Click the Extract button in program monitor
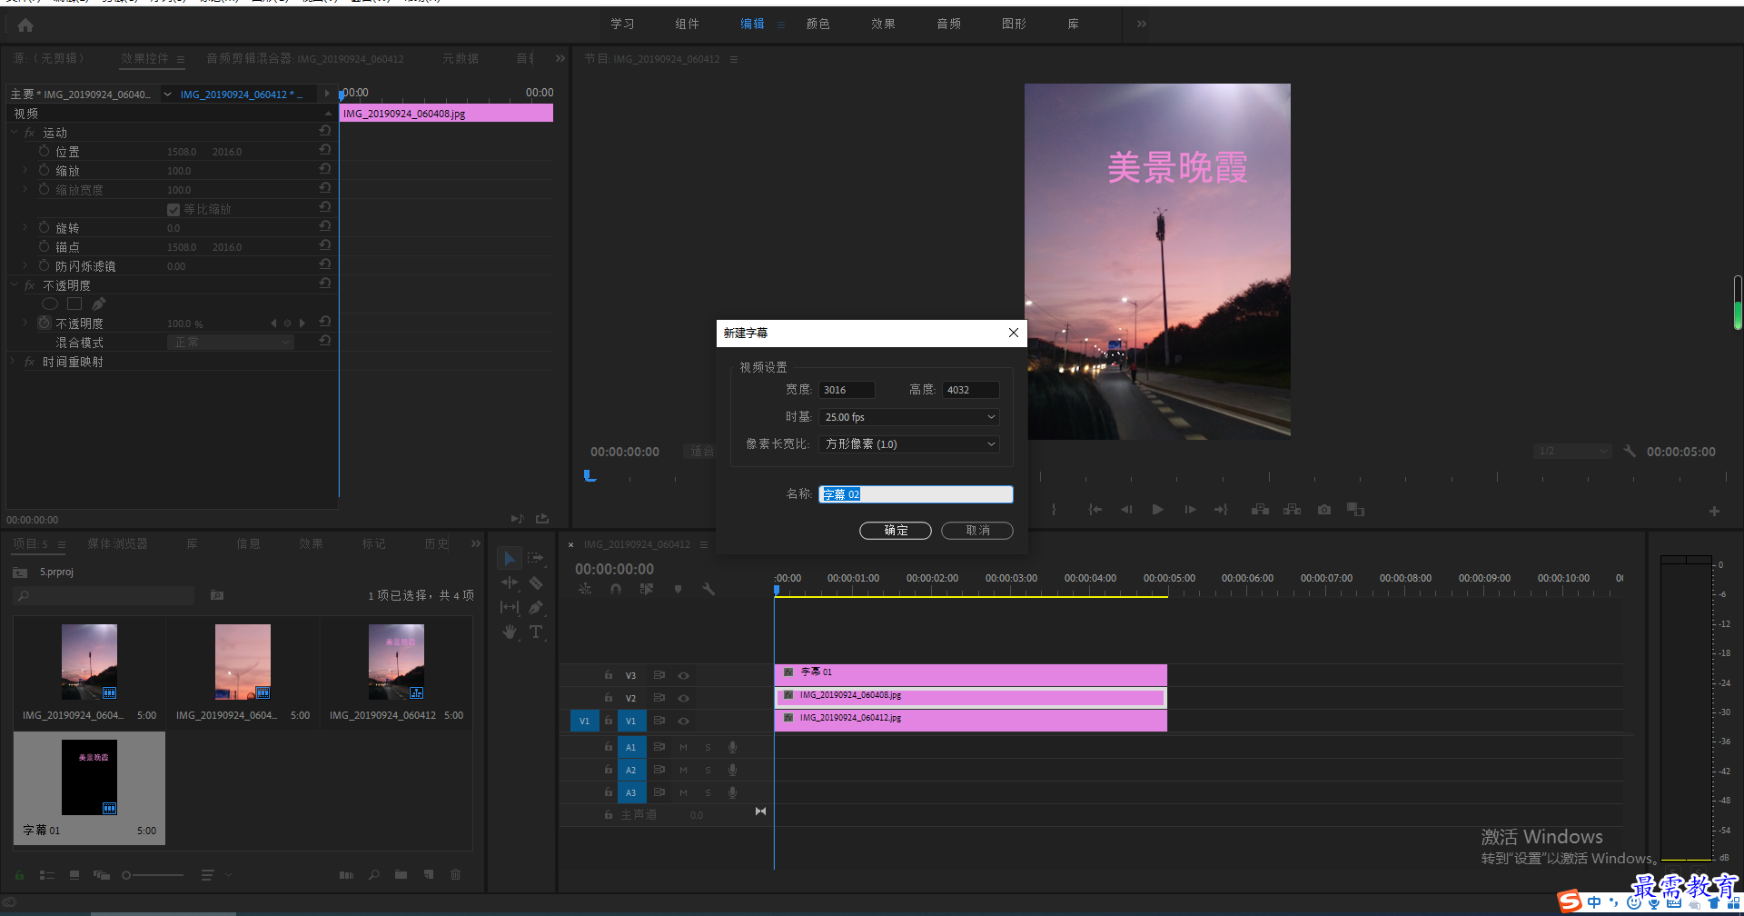The image size is (1744, 916). click(1293, 510)
